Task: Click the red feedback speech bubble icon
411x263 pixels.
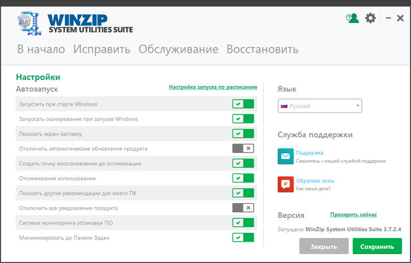Action: tap(286, 185)
